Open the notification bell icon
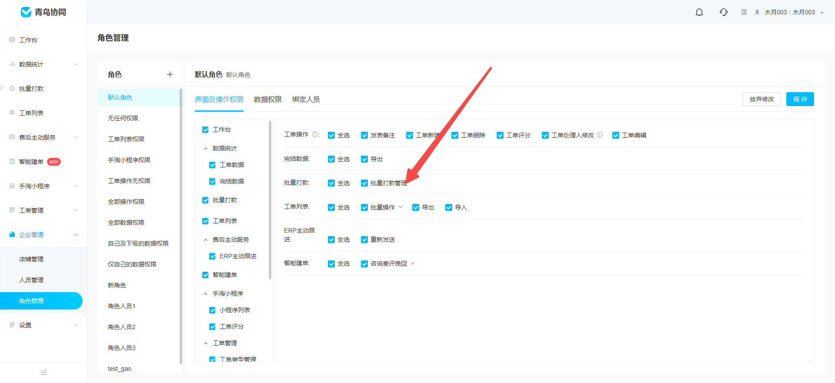The height and width of the screenshot is (383, 835). 699,12
